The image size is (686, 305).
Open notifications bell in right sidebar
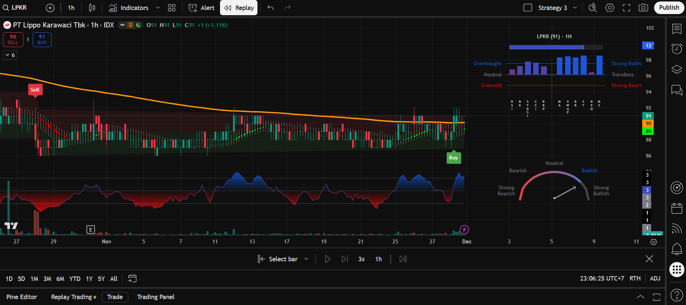677,249
